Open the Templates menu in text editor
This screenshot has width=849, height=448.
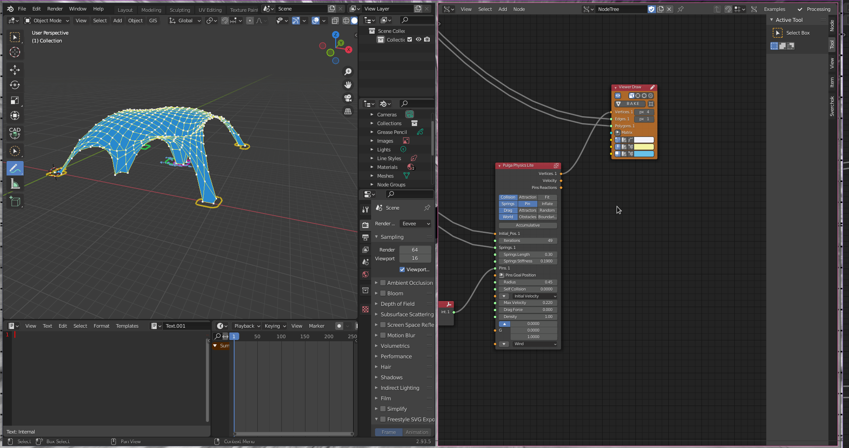point(127,326)
